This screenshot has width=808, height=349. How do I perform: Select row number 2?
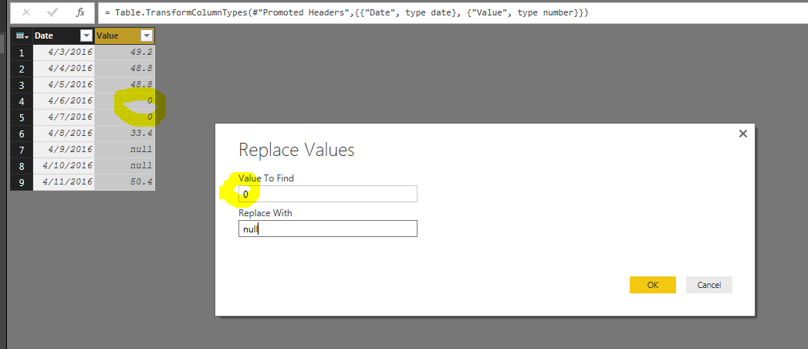click(x=21, y=69)
